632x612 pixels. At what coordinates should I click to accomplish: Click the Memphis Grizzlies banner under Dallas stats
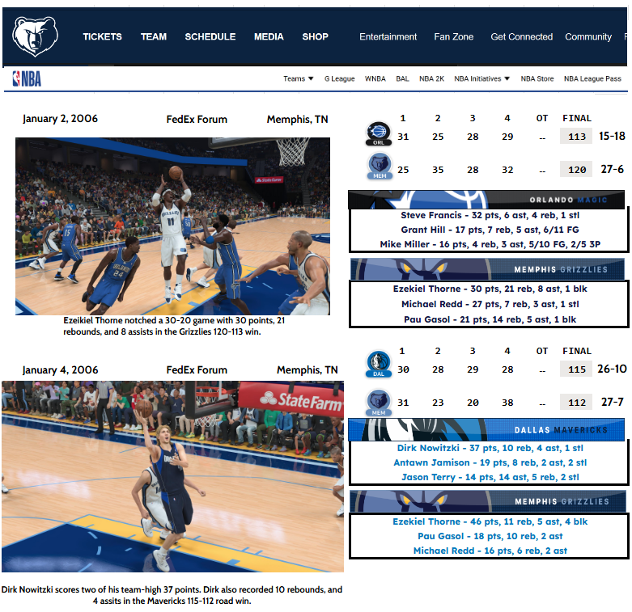tap(487, 501)
